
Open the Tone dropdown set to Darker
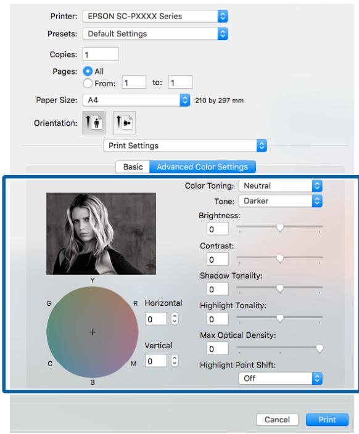(x=280, y=201)
